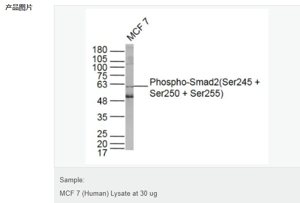Click the 17 kDa marker label

point(102,153)
